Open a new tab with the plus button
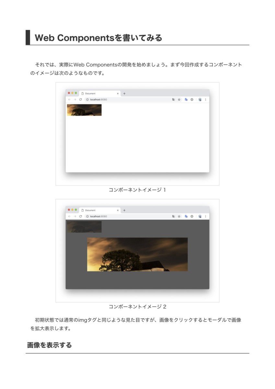The width and height of the screenshot is (275, 389). coord(124,93)
